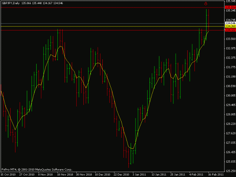This screenshot has height=177, width=236.
Task: Click the 10 Dec 2010 date label
Action: click(x=102, y=175)
